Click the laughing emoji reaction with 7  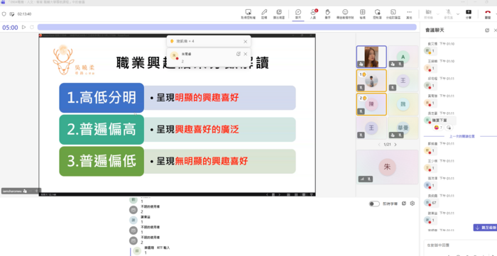point(438,128)
